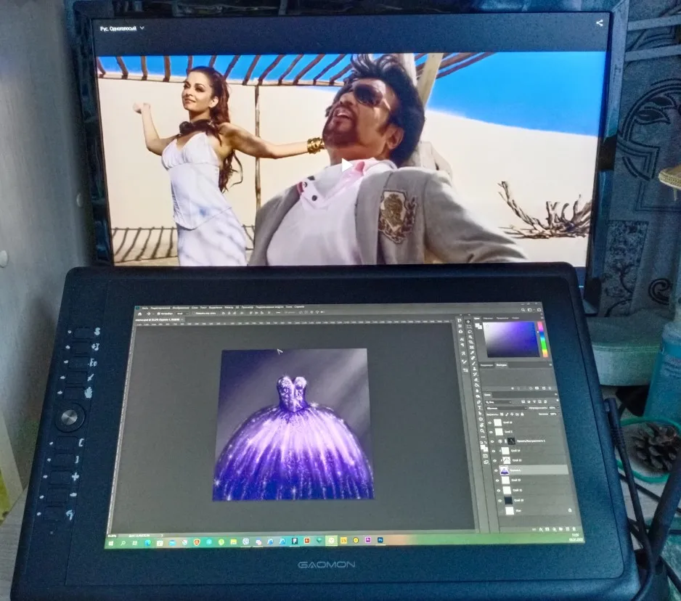The height and width of the screenshot is (601, 681).
Task: Select the Path Selection tool
Action: [480, 413]
